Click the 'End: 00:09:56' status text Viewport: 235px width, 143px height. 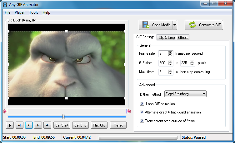pos(44,137)
